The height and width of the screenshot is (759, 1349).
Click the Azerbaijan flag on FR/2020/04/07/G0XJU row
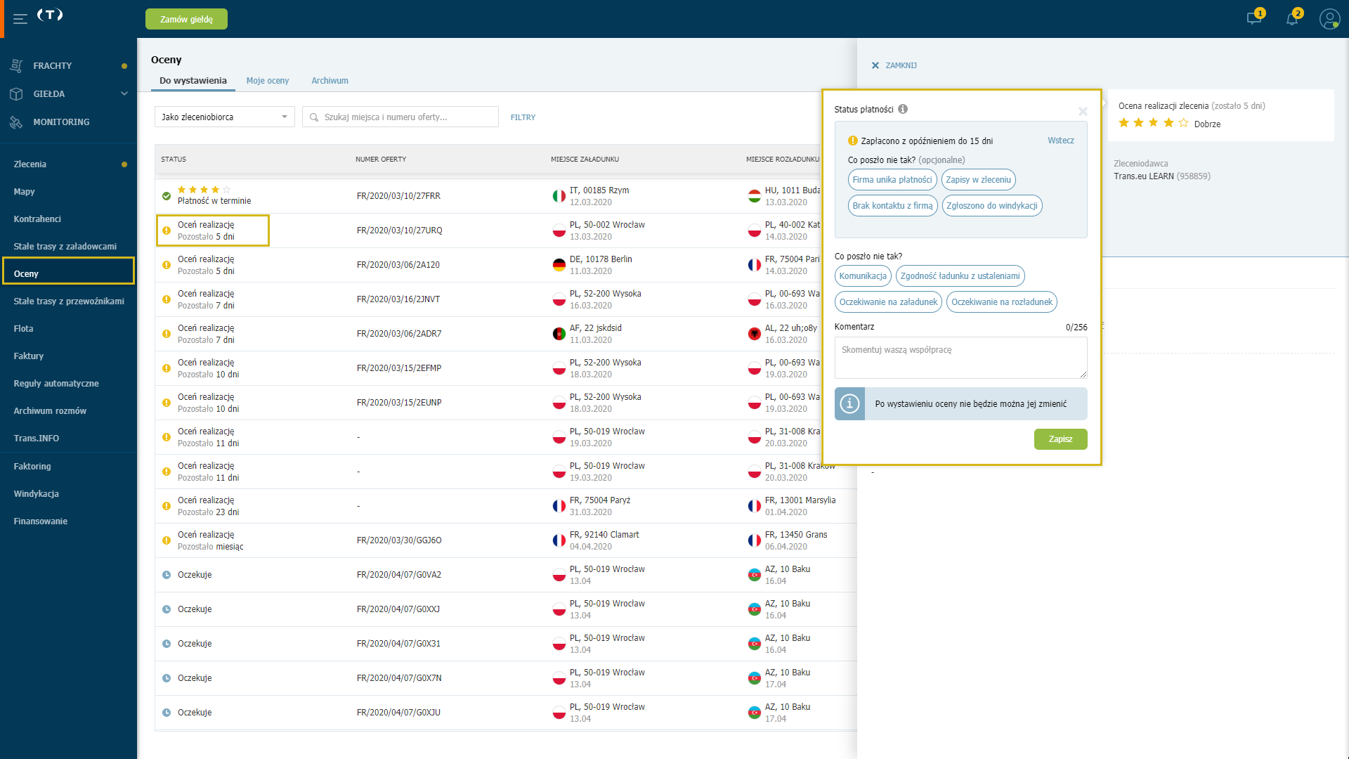click(755, 713)
